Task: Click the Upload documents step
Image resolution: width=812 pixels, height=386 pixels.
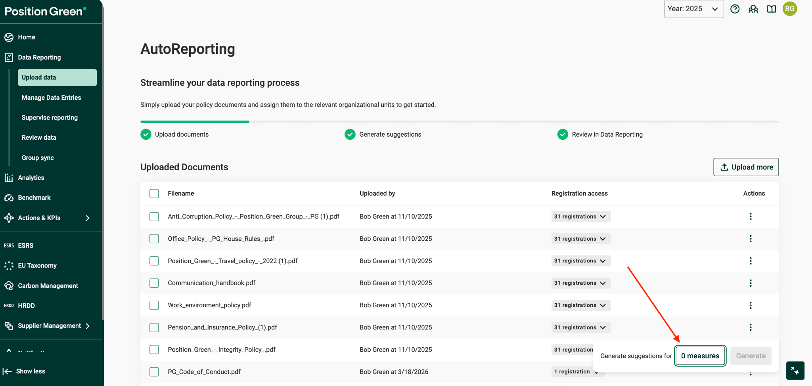Action: point(174,135)
